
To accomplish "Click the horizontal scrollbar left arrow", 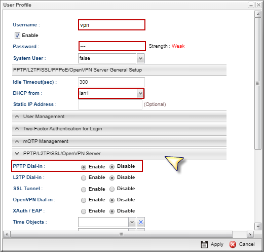I will click(x=7, y=234).
